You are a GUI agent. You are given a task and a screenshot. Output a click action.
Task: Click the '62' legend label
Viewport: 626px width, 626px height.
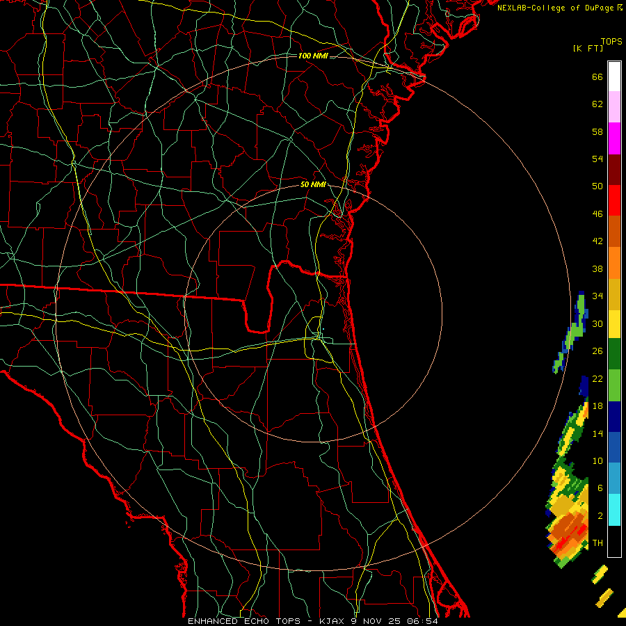(597, 104)
